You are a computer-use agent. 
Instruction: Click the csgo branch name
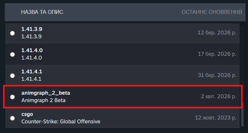click(27, 114)
